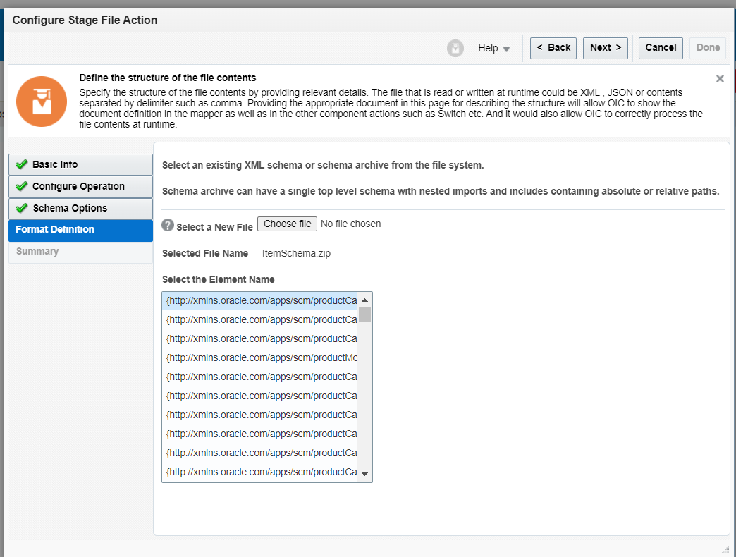The height and width of the screenshot is (557, 736).
Task: Click the orange Stage File action icon
Action: click(41, 101)
